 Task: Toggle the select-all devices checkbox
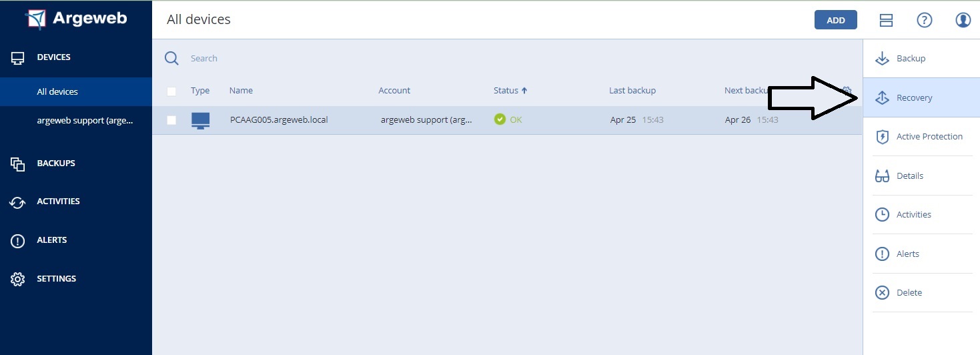(x=171, y=91)
